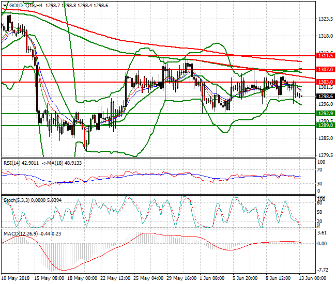The height and width of the screenshot is (284, 336).
Task: Select the RSI(14) 42.9011 indicator label
Action: pyautogui.click(x=21, y=163)
